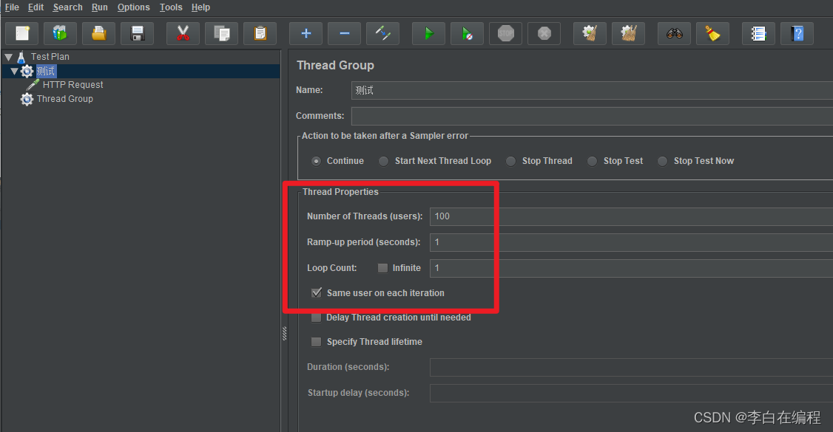Click the Comments input field
Screen dimensions: 833x432
pos(592,116)
